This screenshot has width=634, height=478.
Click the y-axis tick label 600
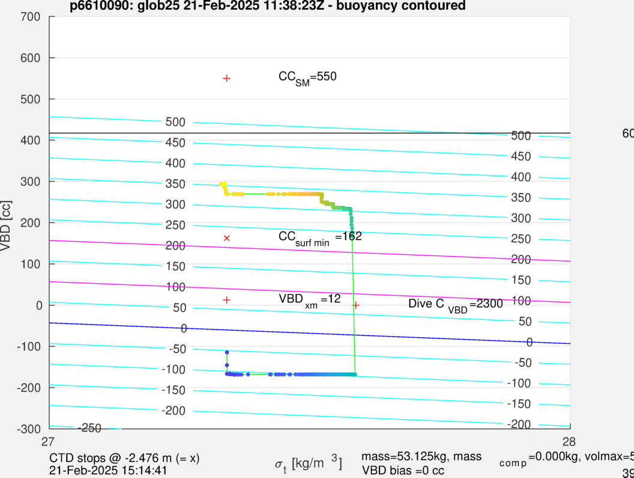coord(31,58)
